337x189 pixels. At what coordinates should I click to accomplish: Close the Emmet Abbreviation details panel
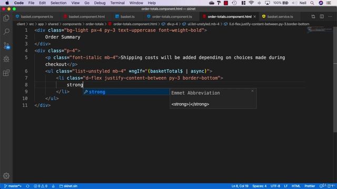(x=252, y=91)
